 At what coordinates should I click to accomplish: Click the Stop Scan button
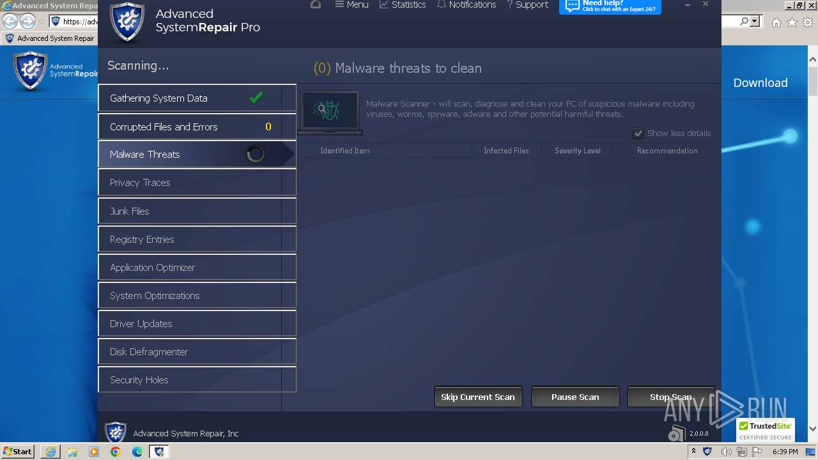click(670, 397)
